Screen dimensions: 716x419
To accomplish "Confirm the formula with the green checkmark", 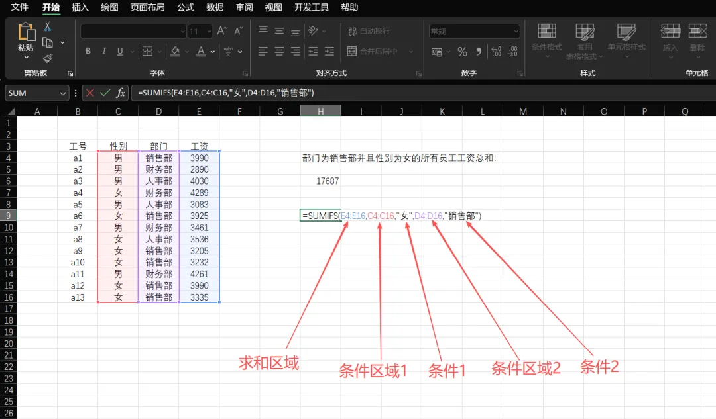I will pyautogui.click(x=105, y=93).
